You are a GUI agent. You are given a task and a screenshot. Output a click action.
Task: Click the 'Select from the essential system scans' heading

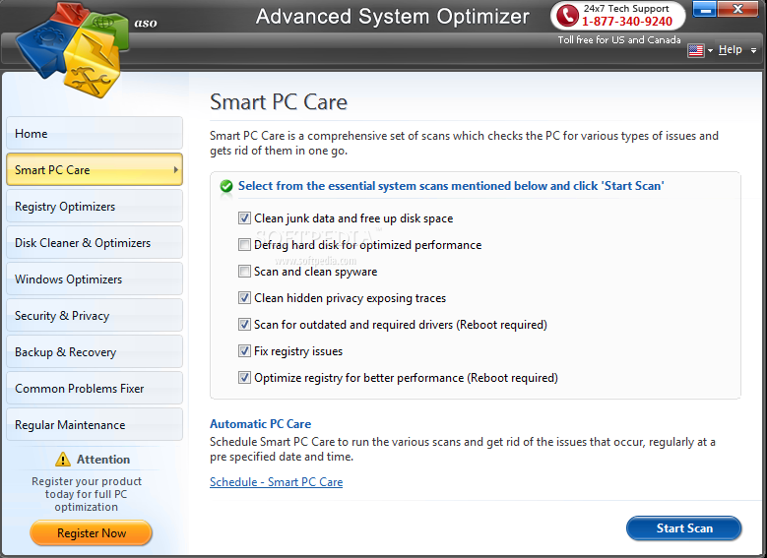(x=451, y=186)
